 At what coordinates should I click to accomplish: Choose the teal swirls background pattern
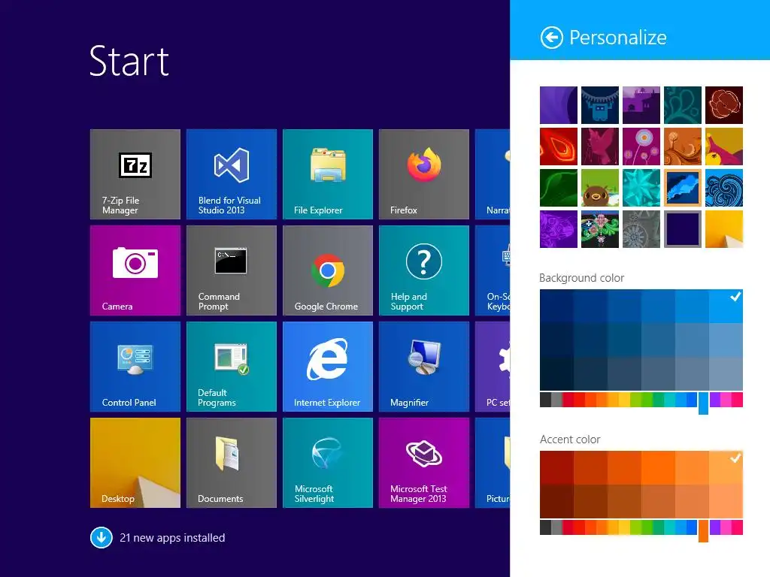point(683,105)
